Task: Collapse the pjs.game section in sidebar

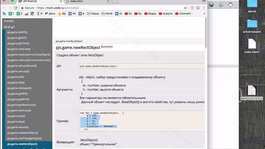Action: click(x=9, y=26)
